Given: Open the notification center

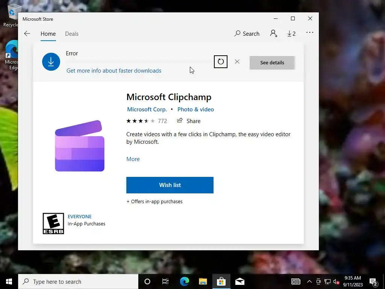Looking at the screenshot, I should click(373, 281).
